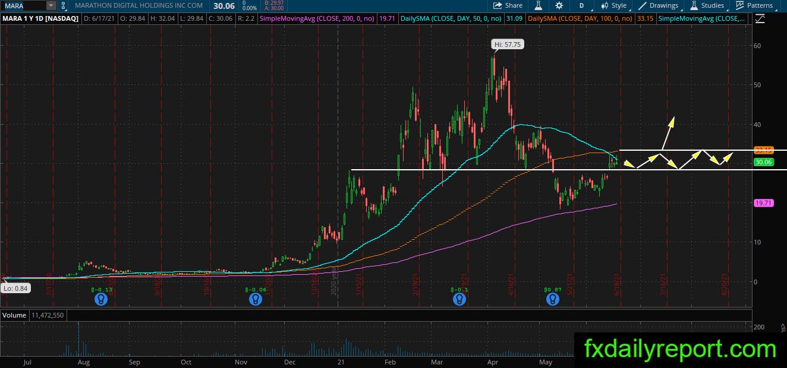Click the D: 6/17/21 date readout
Viewport: 787px width, 368px height.
point(99,19)
